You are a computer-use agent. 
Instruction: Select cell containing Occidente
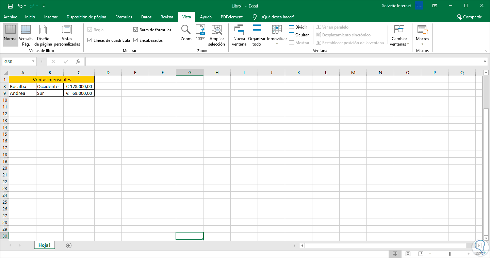(50, 86)
